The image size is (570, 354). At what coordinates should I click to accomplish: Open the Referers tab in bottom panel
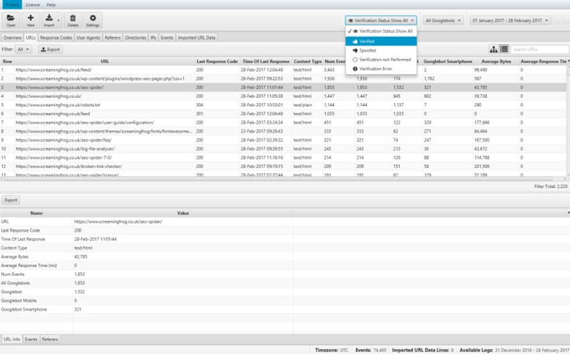tap(49, 339)
